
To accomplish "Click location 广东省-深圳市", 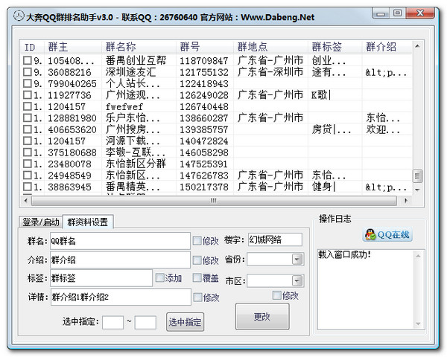I will pyautogui.click(x=270, y=72).
